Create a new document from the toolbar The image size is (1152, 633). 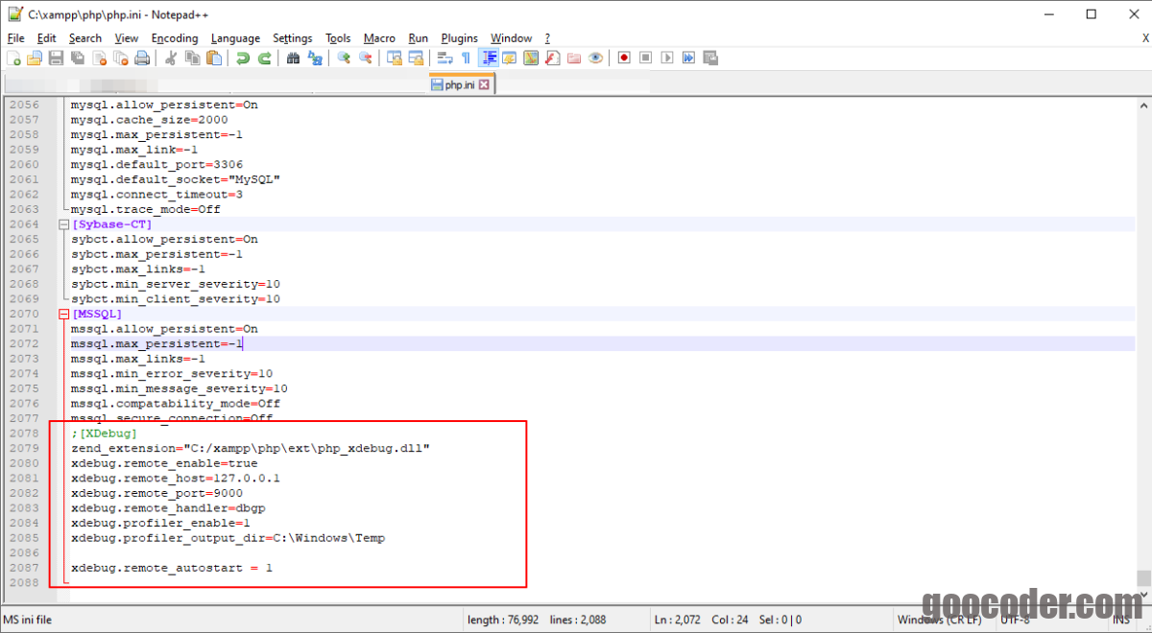[13, 58]
